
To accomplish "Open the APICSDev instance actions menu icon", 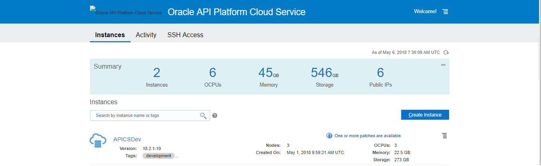I will click(x=444, y=136).
